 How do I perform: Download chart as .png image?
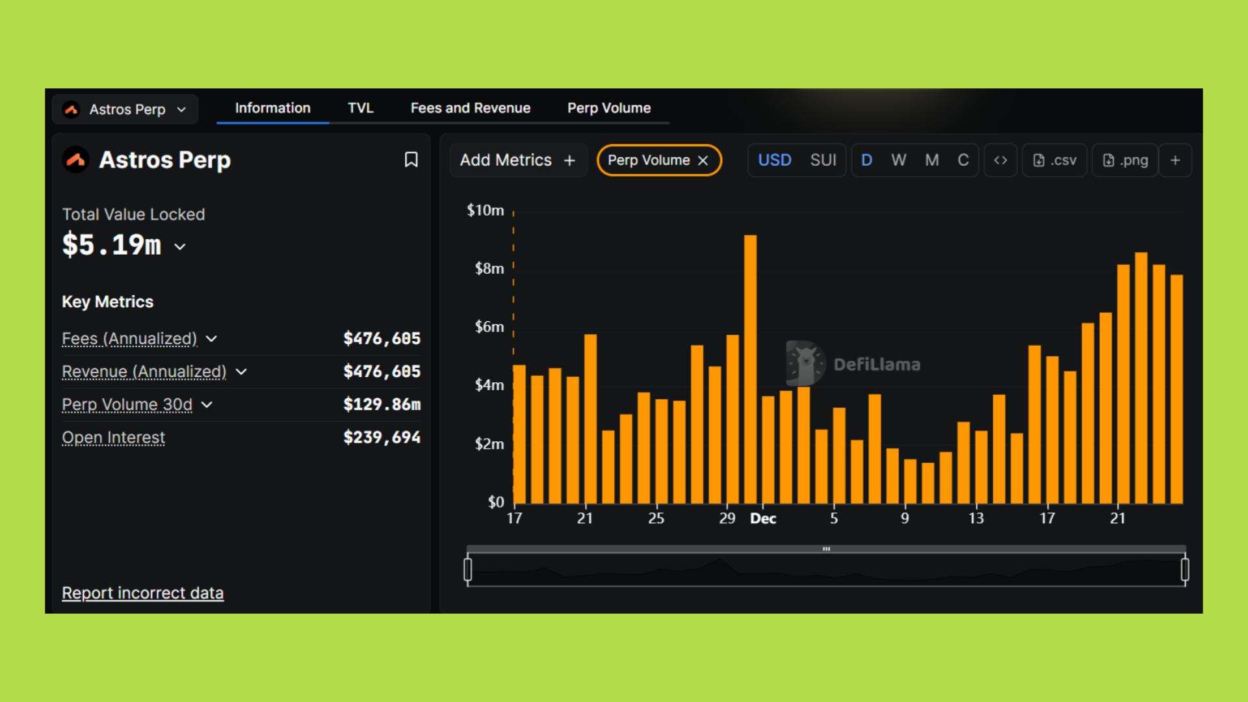[x=1125, y=161]
